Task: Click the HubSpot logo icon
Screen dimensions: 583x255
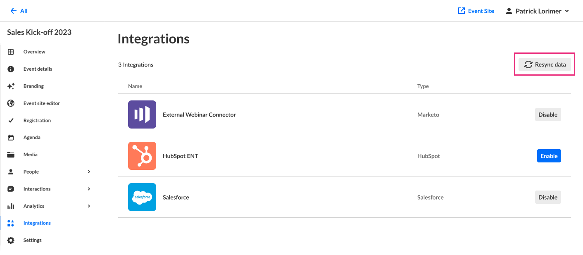Action: point(142,156)
